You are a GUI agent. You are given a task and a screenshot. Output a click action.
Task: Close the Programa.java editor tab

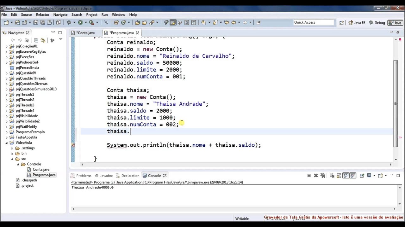click(138, 33)
